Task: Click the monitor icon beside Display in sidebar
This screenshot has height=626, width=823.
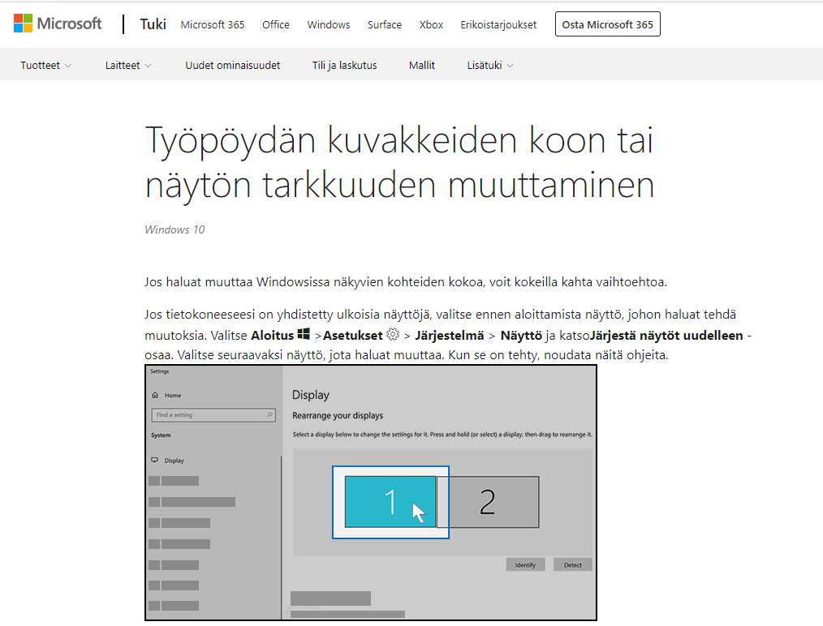Action: 155,460
